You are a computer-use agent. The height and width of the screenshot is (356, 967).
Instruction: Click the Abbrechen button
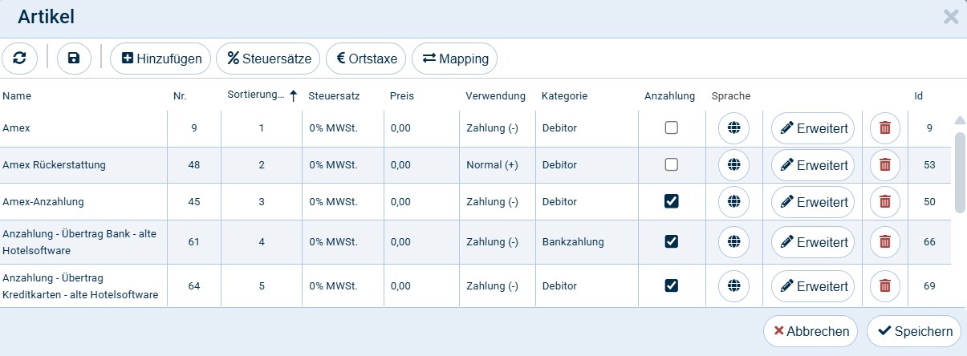[811, 331]
